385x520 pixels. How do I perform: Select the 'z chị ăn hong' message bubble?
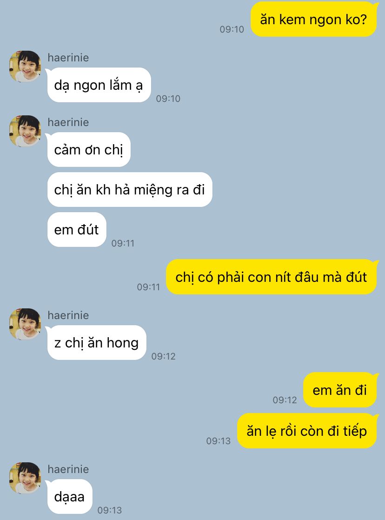[x=96, y=343]
